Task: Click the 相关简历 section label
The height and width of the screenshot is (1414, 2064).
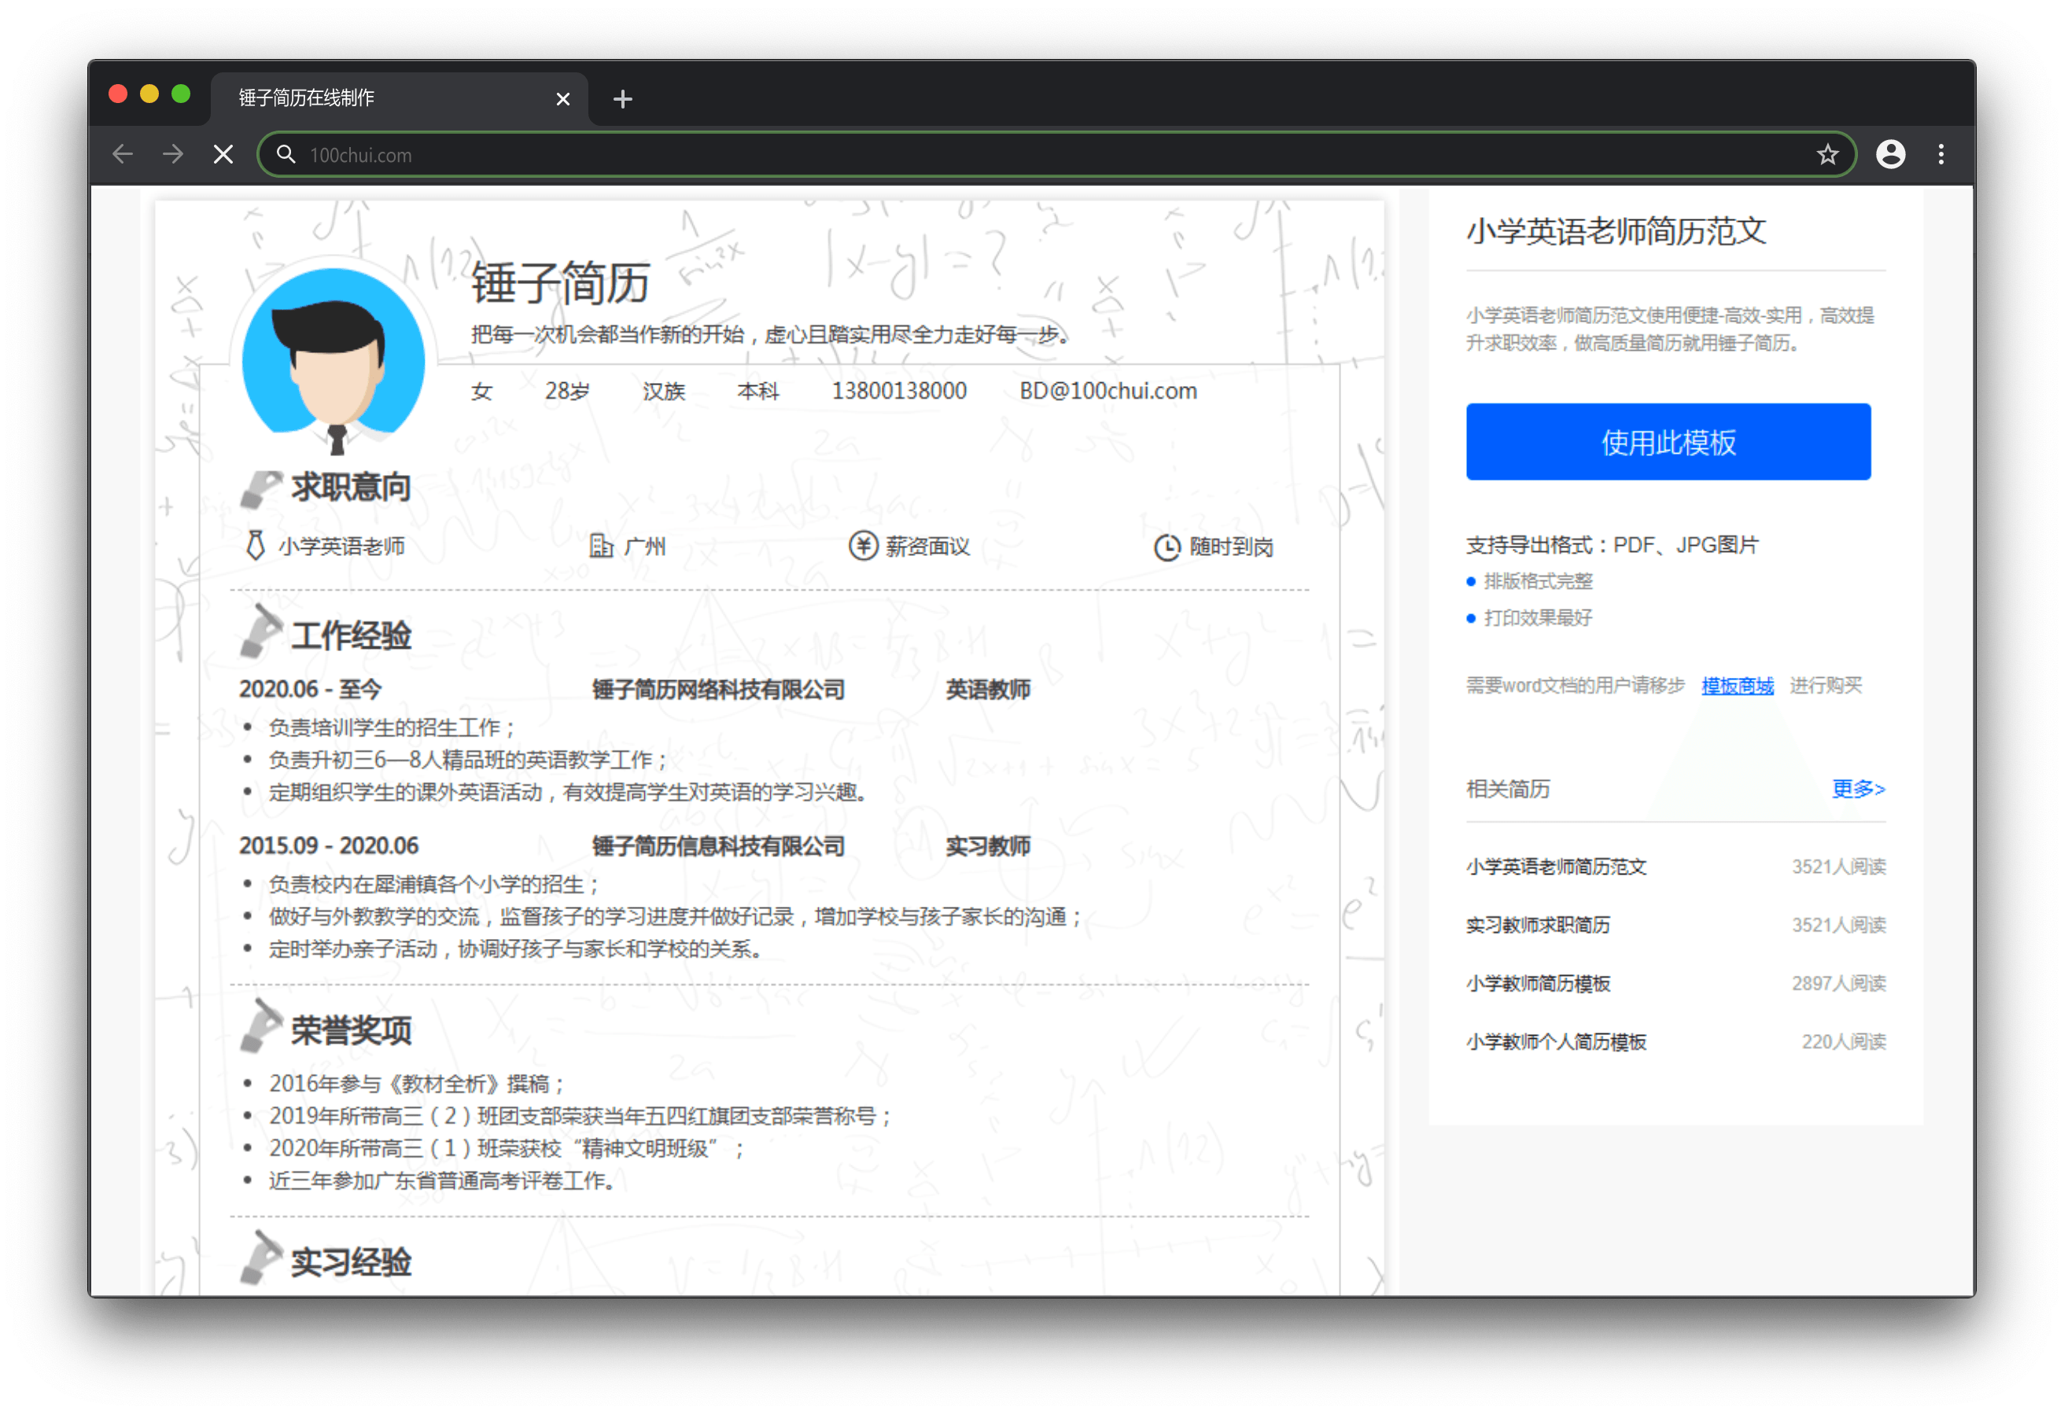Action: click(1507, 789)
